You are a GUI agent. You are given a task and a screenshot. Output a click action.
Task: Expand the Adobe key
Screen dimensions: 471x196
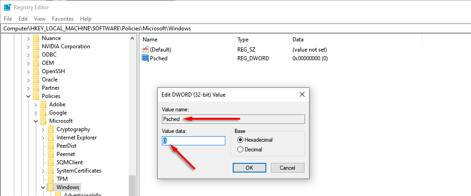pyautogui.click(x=36, y=104)
